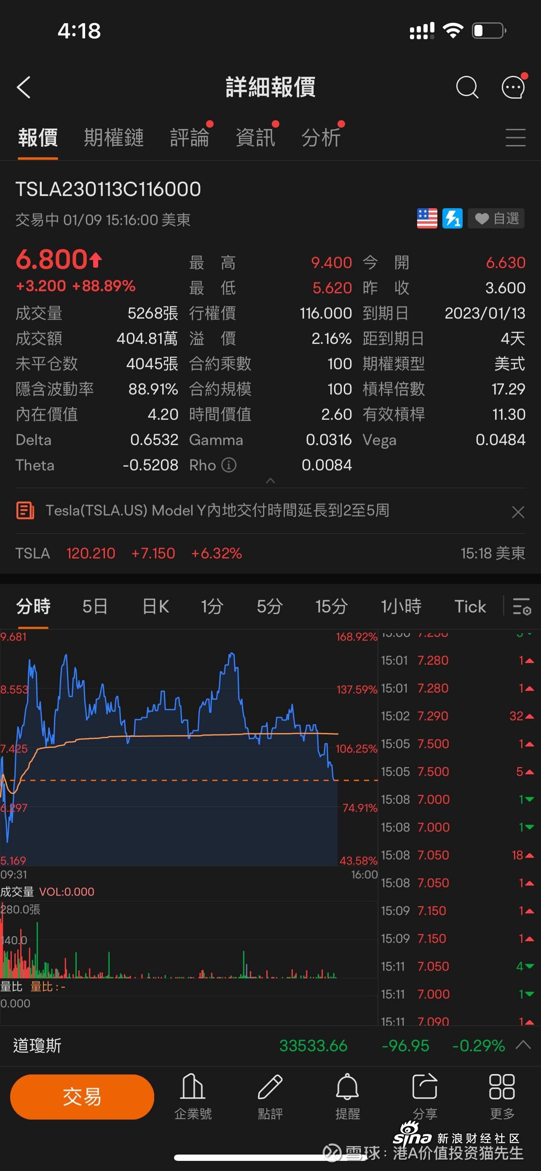
Task: Tap 分享 share icon
Action: (425, 1096)
